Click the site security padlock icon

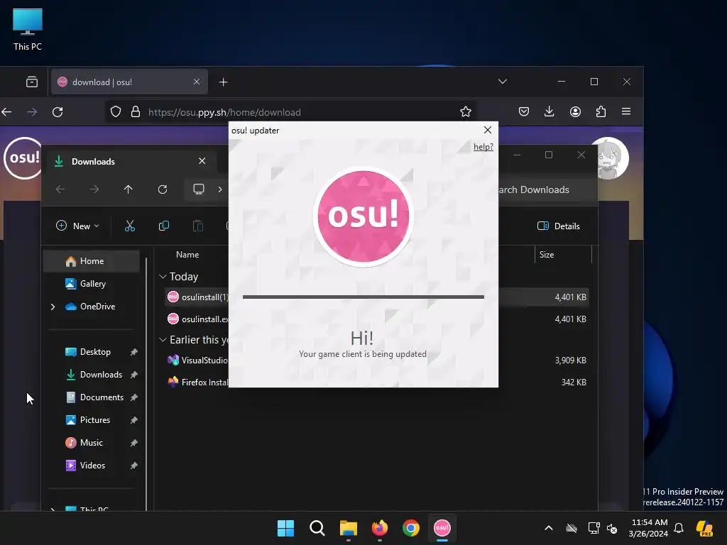click(x=135, y=111)
